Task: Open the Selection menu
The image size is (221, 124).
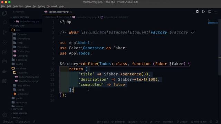Action: coord(18,6)
